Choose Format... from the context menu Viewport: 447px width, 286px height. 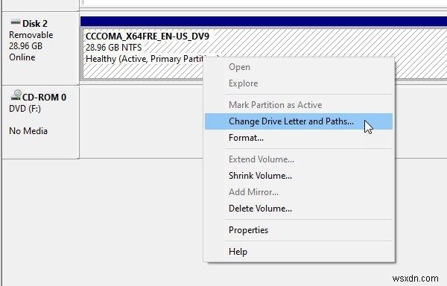(299, 138)
